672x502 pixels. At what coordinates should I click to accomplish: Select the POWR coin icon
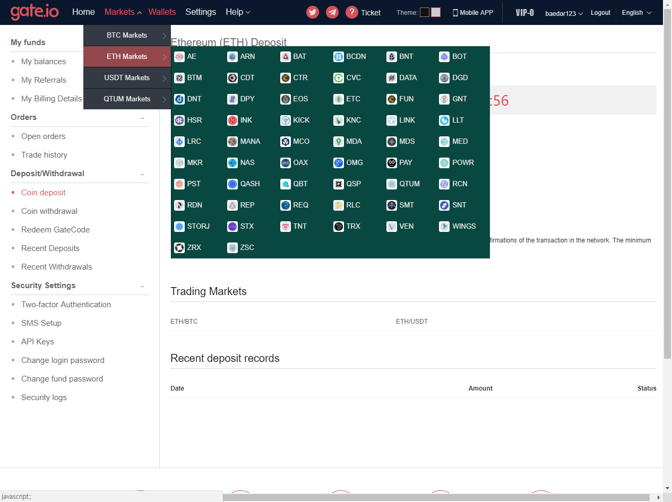[444, 163]
